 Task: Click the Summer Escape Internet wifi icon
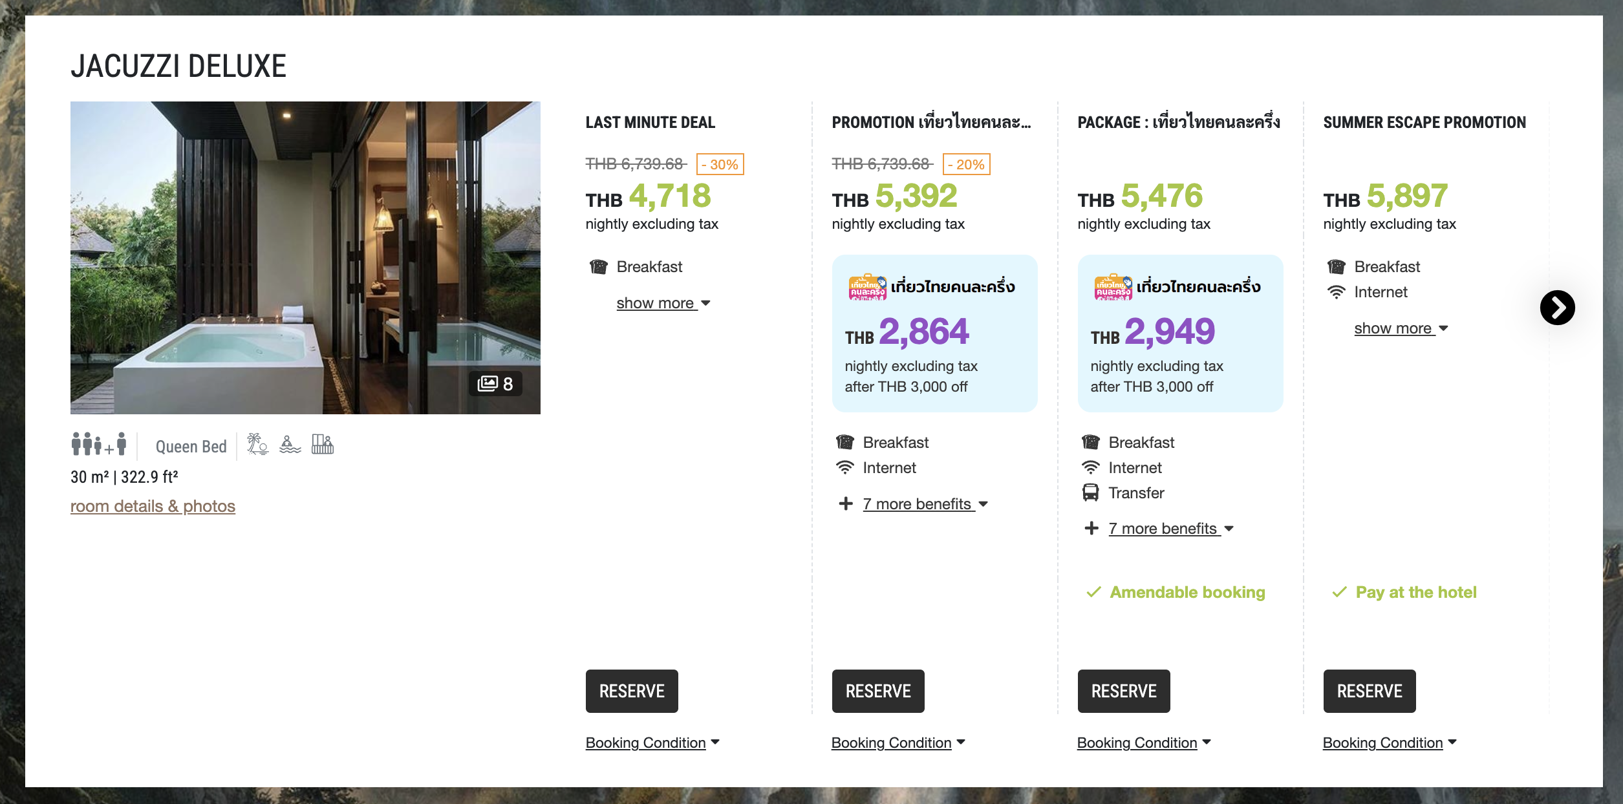pos(1336,292)
